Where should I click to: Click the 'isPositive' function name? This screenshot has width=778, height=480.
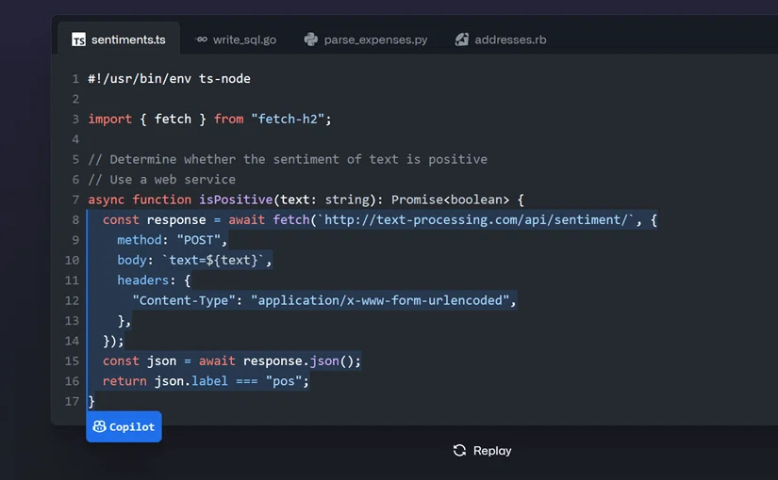click(x=236, y=200)
